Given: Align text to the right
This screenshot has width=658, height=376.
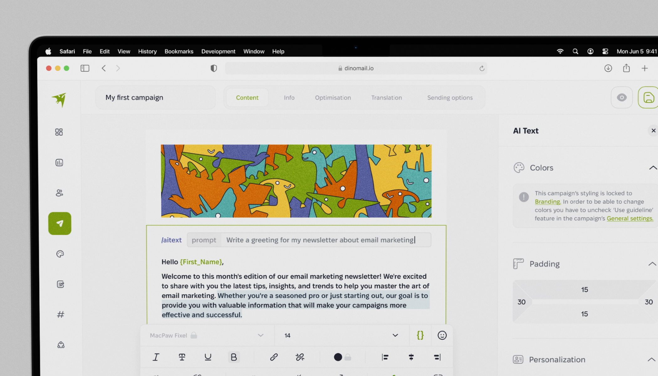Looking at the screenshot, I should [x=437, y=357].
